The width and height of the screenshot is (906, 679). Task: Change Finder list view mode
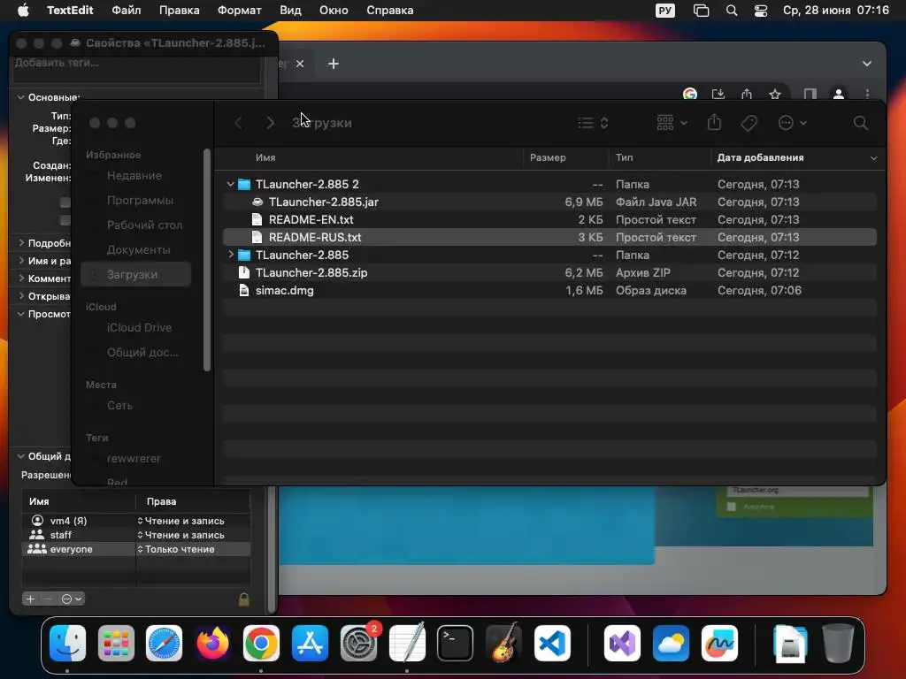[593, 123]
